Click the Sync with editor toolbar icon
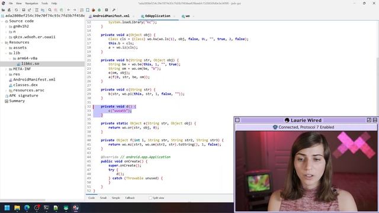Screen dimensions: 379x213 coord(37,10)
